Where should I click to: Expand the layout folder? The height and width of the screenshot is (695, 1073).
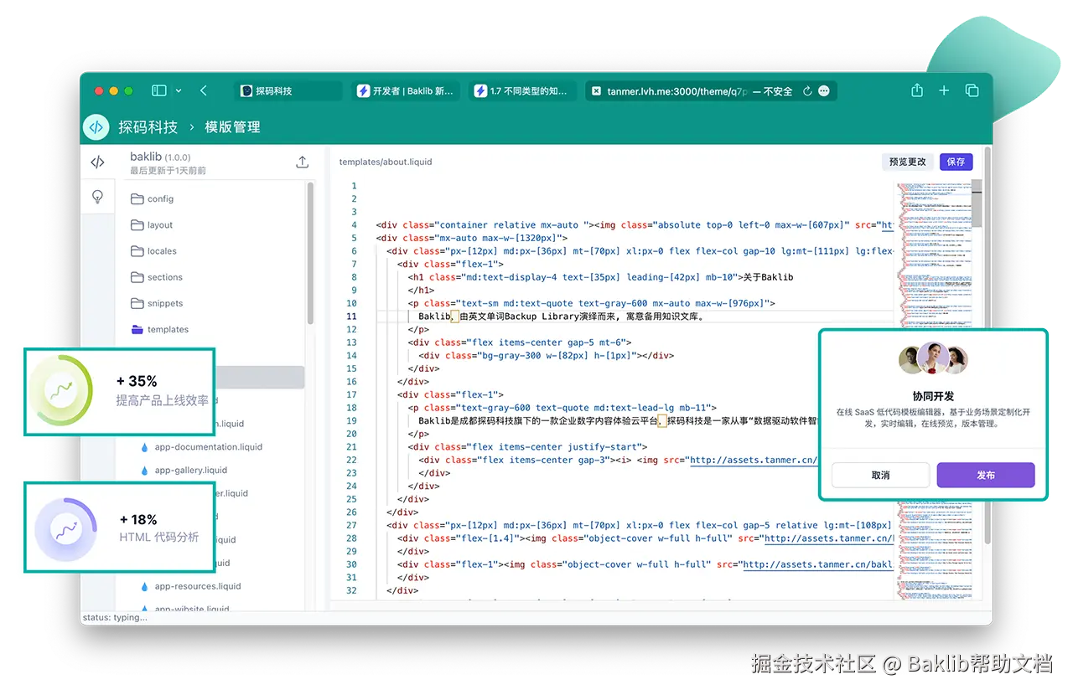tap(152, 225)
